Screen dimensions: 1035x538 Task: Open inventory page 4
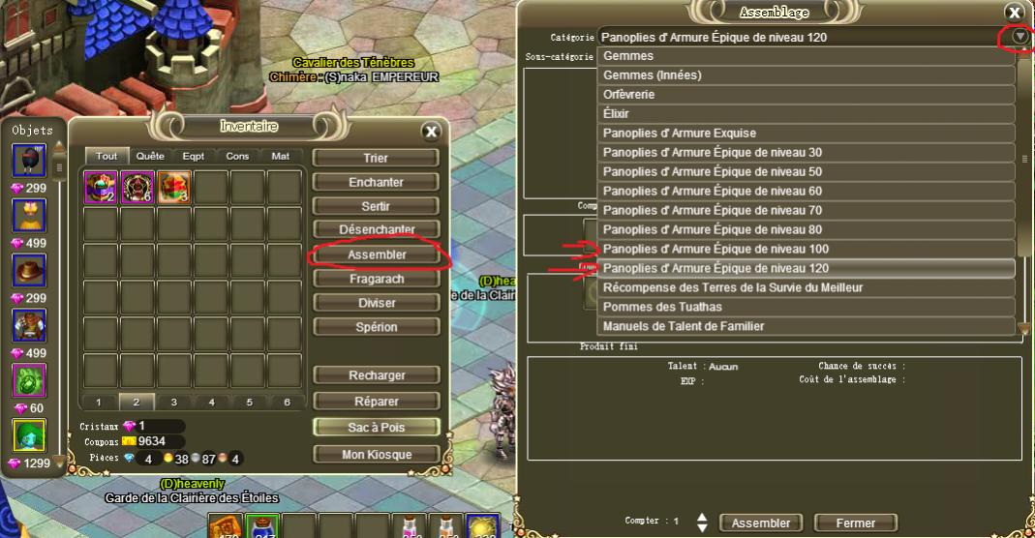point(212,402)
